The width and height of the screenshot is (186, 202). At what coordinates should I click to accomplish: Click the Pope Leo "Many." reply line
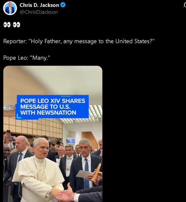[27, 58]
